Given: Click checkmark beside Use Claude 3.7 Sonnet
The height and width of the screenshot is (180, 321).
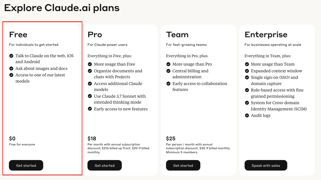Looking at the screenshot, I should 90,96.
